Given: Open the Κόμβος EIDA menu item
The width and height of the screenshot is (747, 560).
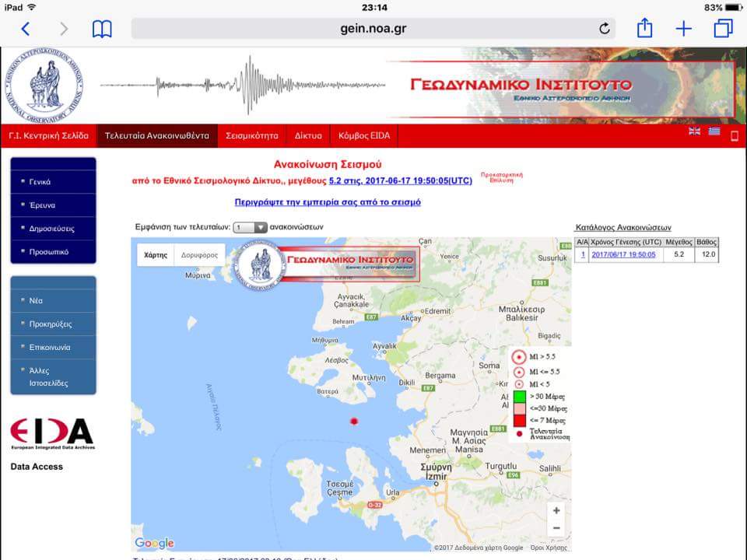Looking at the screenshot, I should coord(364,135).
